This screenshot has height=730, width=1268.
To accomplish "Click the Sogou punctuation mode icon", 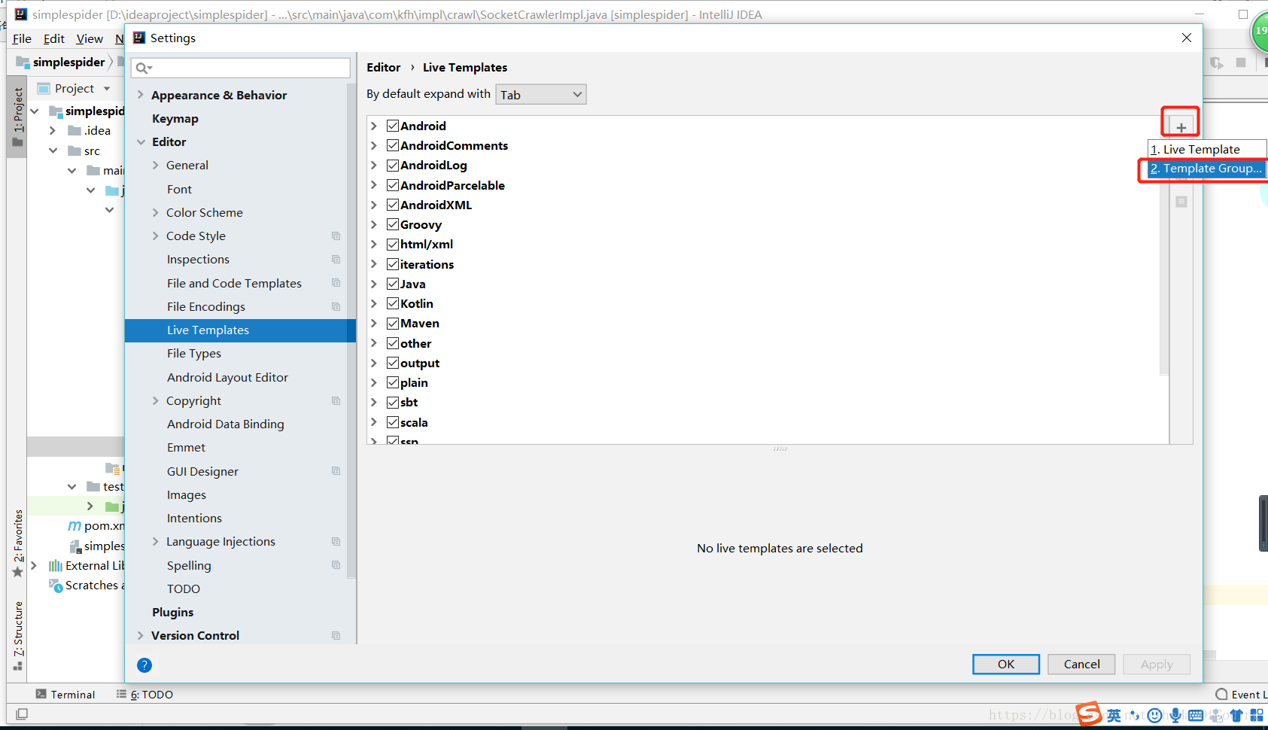I will click(1134, 715).
